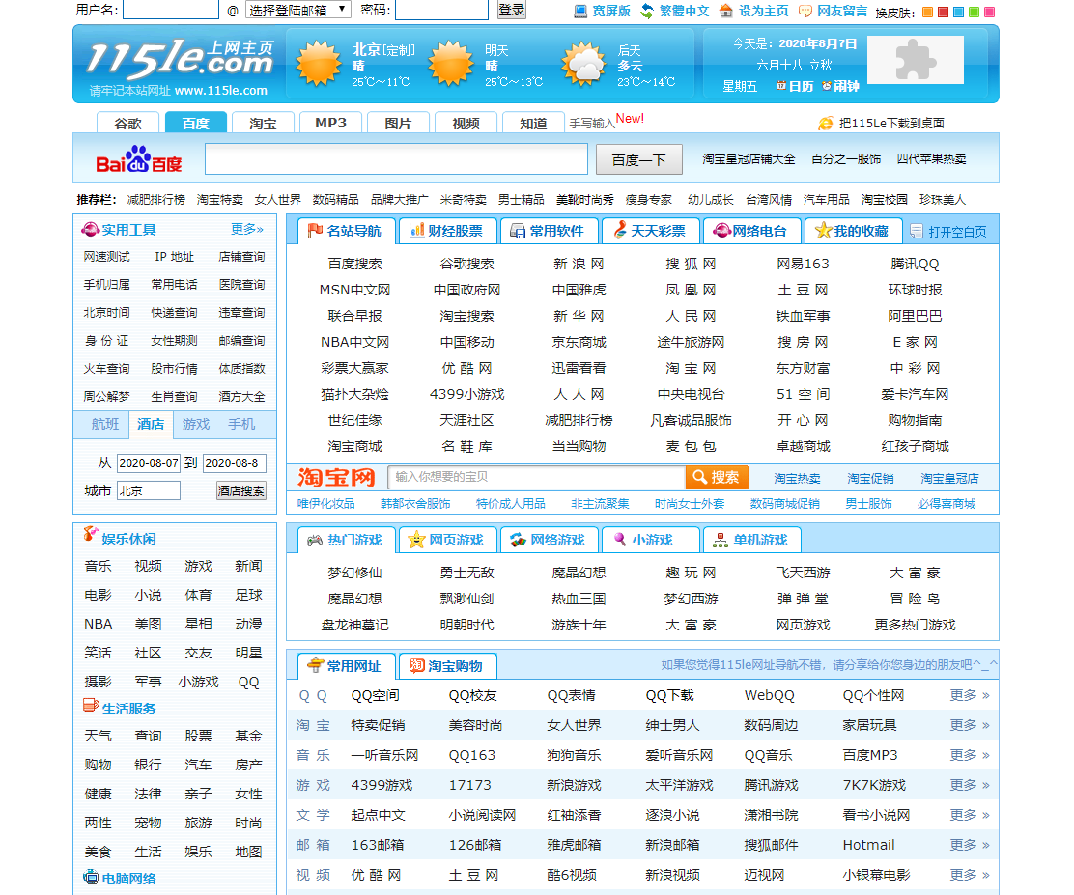This screenshot has width=1074, height=895.
Task: Click the orange 淘宝网 logo
Action: [336, 477]
